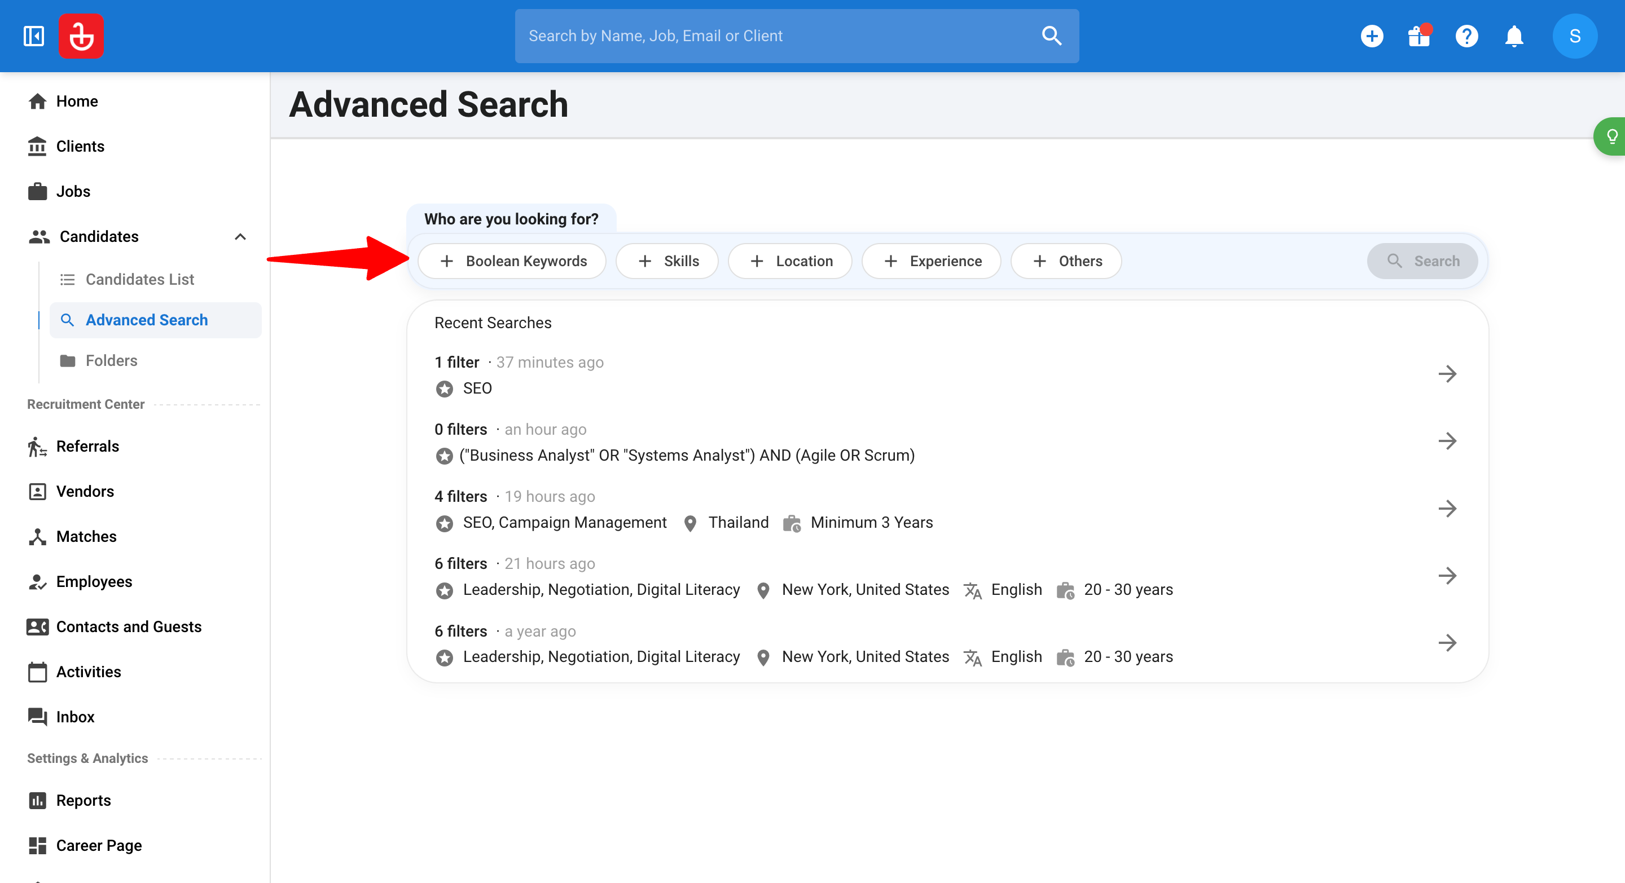
Task: Add a Location filter
Action: coord(790,261)
